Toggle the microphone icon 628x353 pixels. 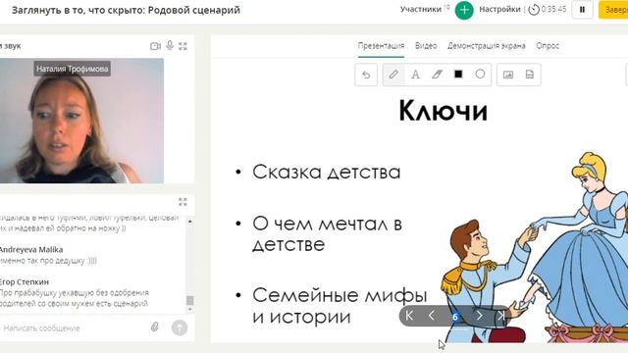170,46
